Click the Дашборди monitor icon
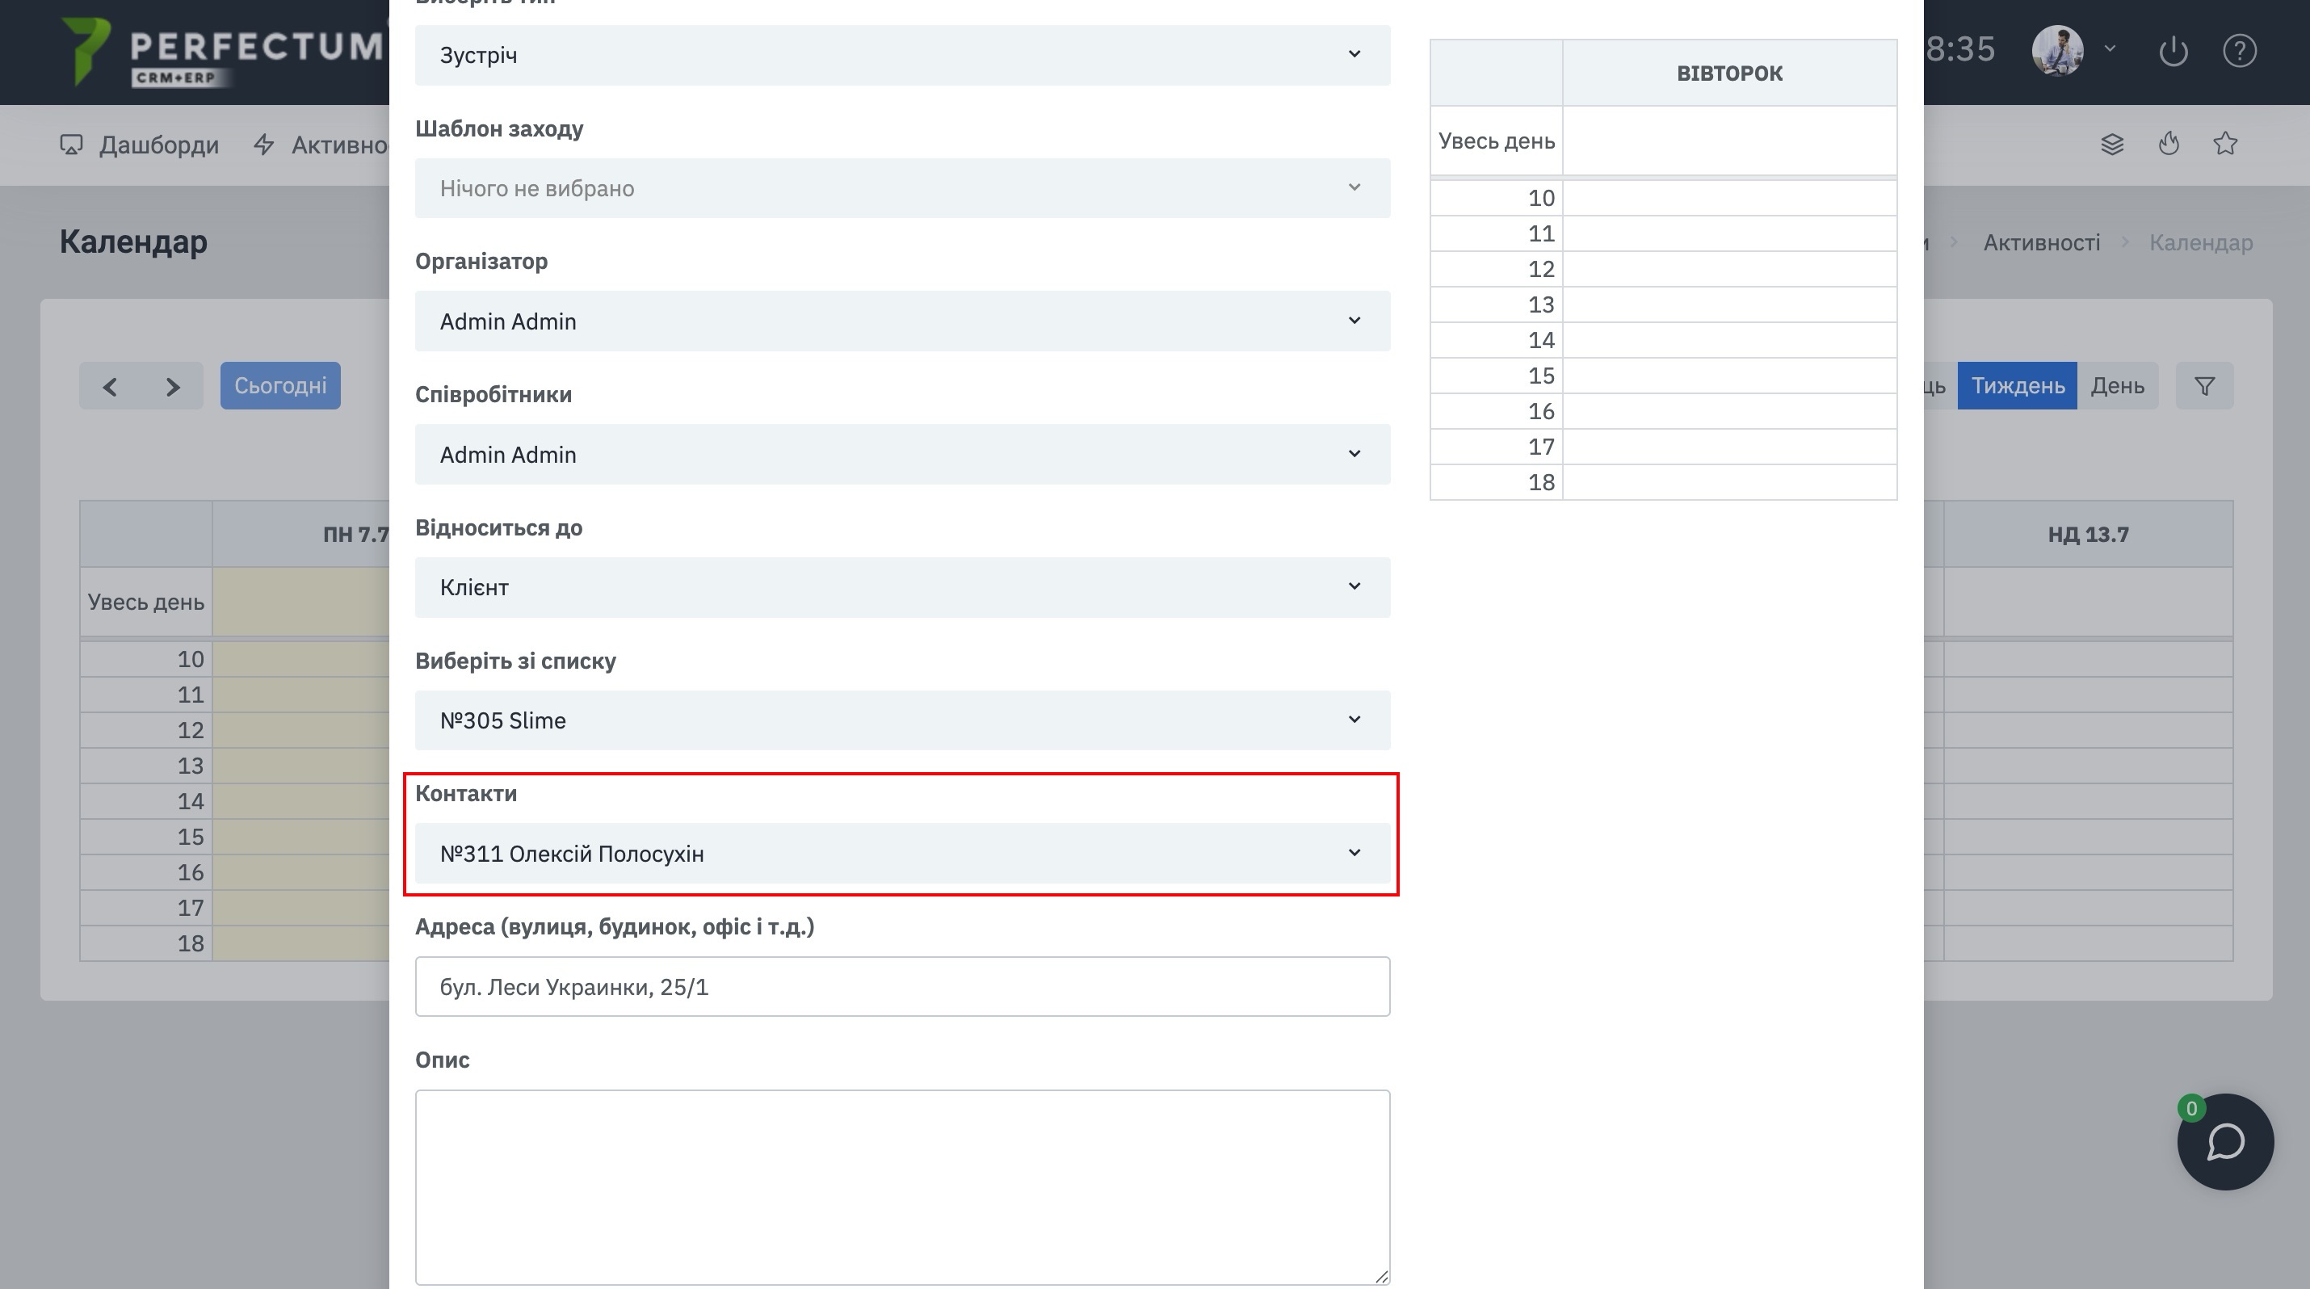The height and width of the screenshot is (1289, 2310). (72, 145)
